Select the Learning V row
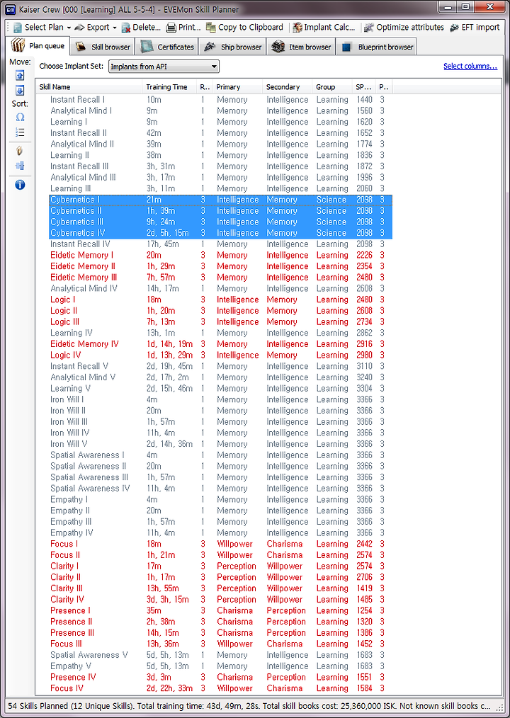Viewport: 510px width, 718px height. 220,388
